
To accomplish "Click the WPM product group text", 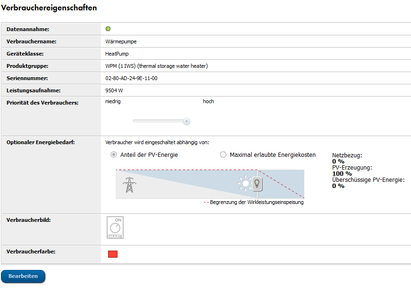I will [156, 66].
